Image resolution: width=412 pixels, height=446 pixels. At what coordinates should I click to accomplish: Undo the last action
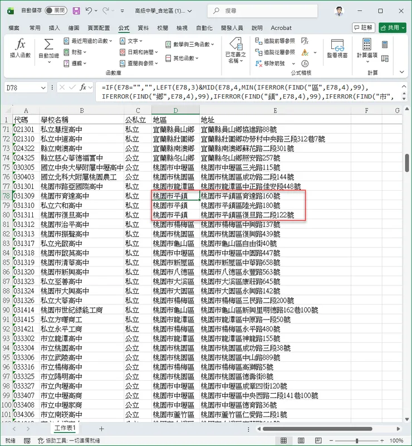point(89,11)
